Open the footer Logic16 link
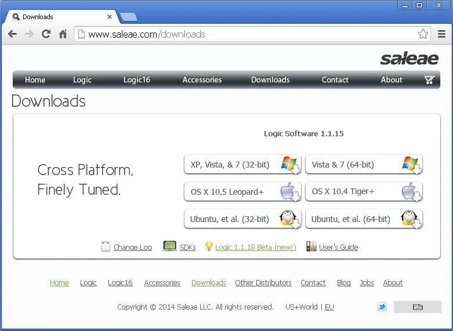The width and height of the screenshot is (453, 331). click(x=120, y=282)
